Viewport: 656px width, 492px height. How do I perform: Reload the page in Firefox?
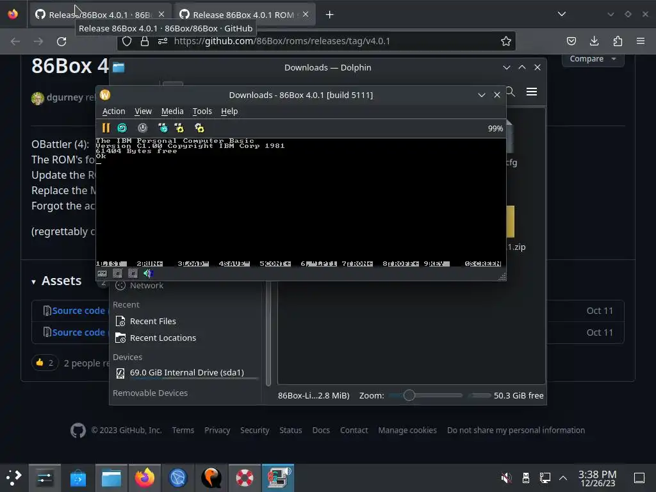61,42
